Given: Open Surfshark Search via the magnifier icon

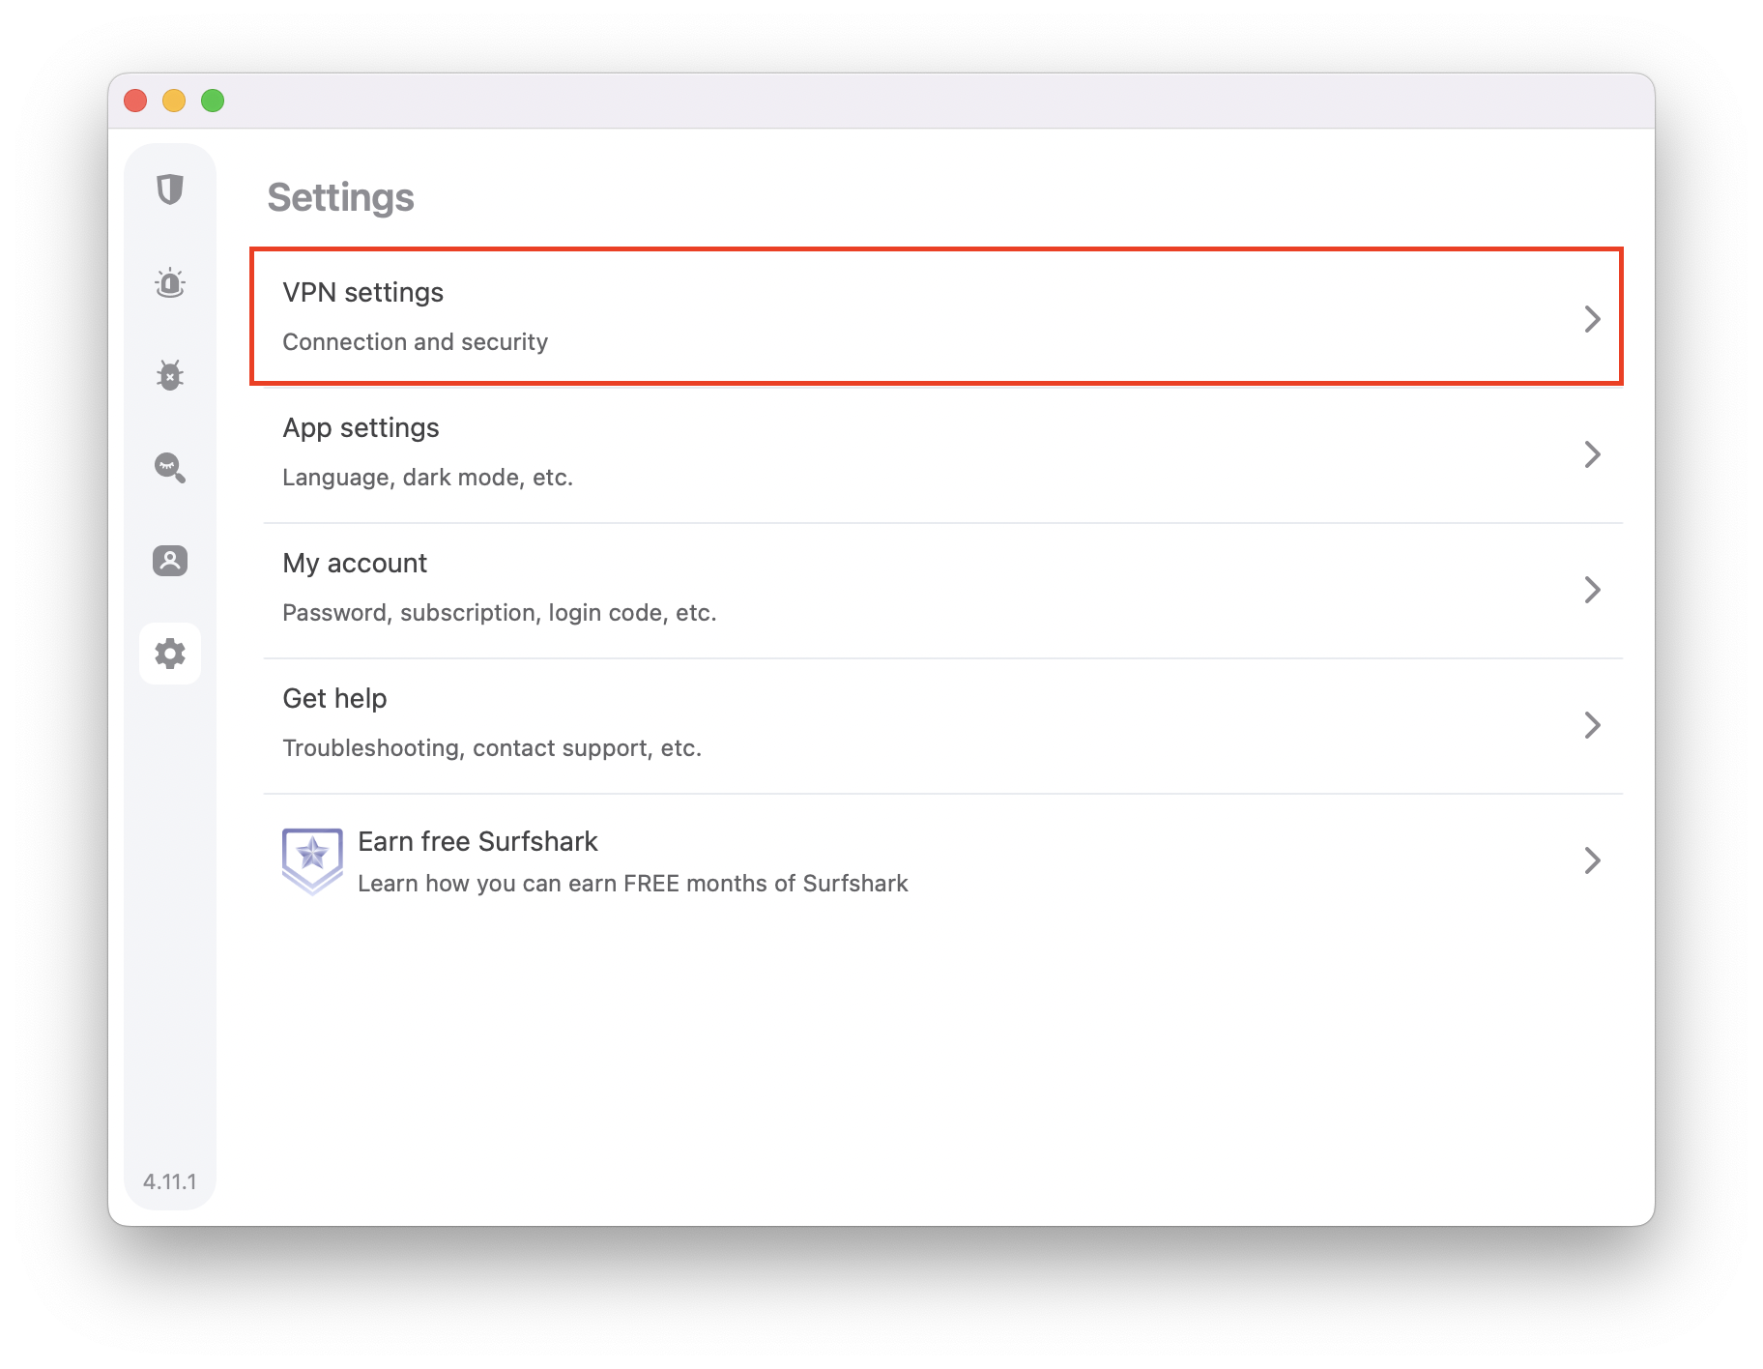Looking at the screenshot, I should tap(170, 468).
